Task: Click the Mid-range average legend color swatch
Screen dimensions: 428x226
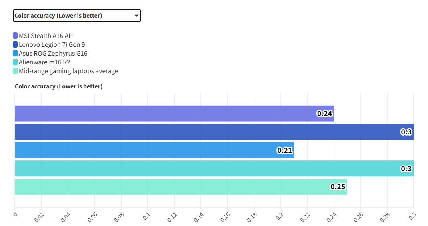Action: [15, 71]
